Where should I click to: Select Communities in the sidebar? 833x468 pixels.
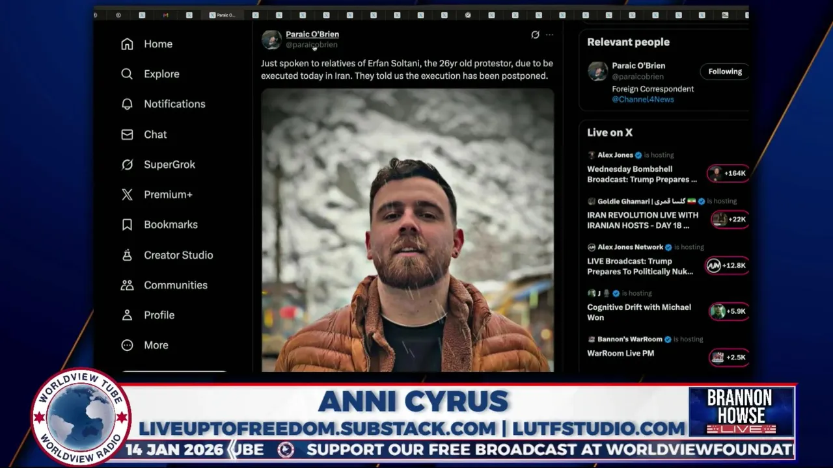click(176, 285)
